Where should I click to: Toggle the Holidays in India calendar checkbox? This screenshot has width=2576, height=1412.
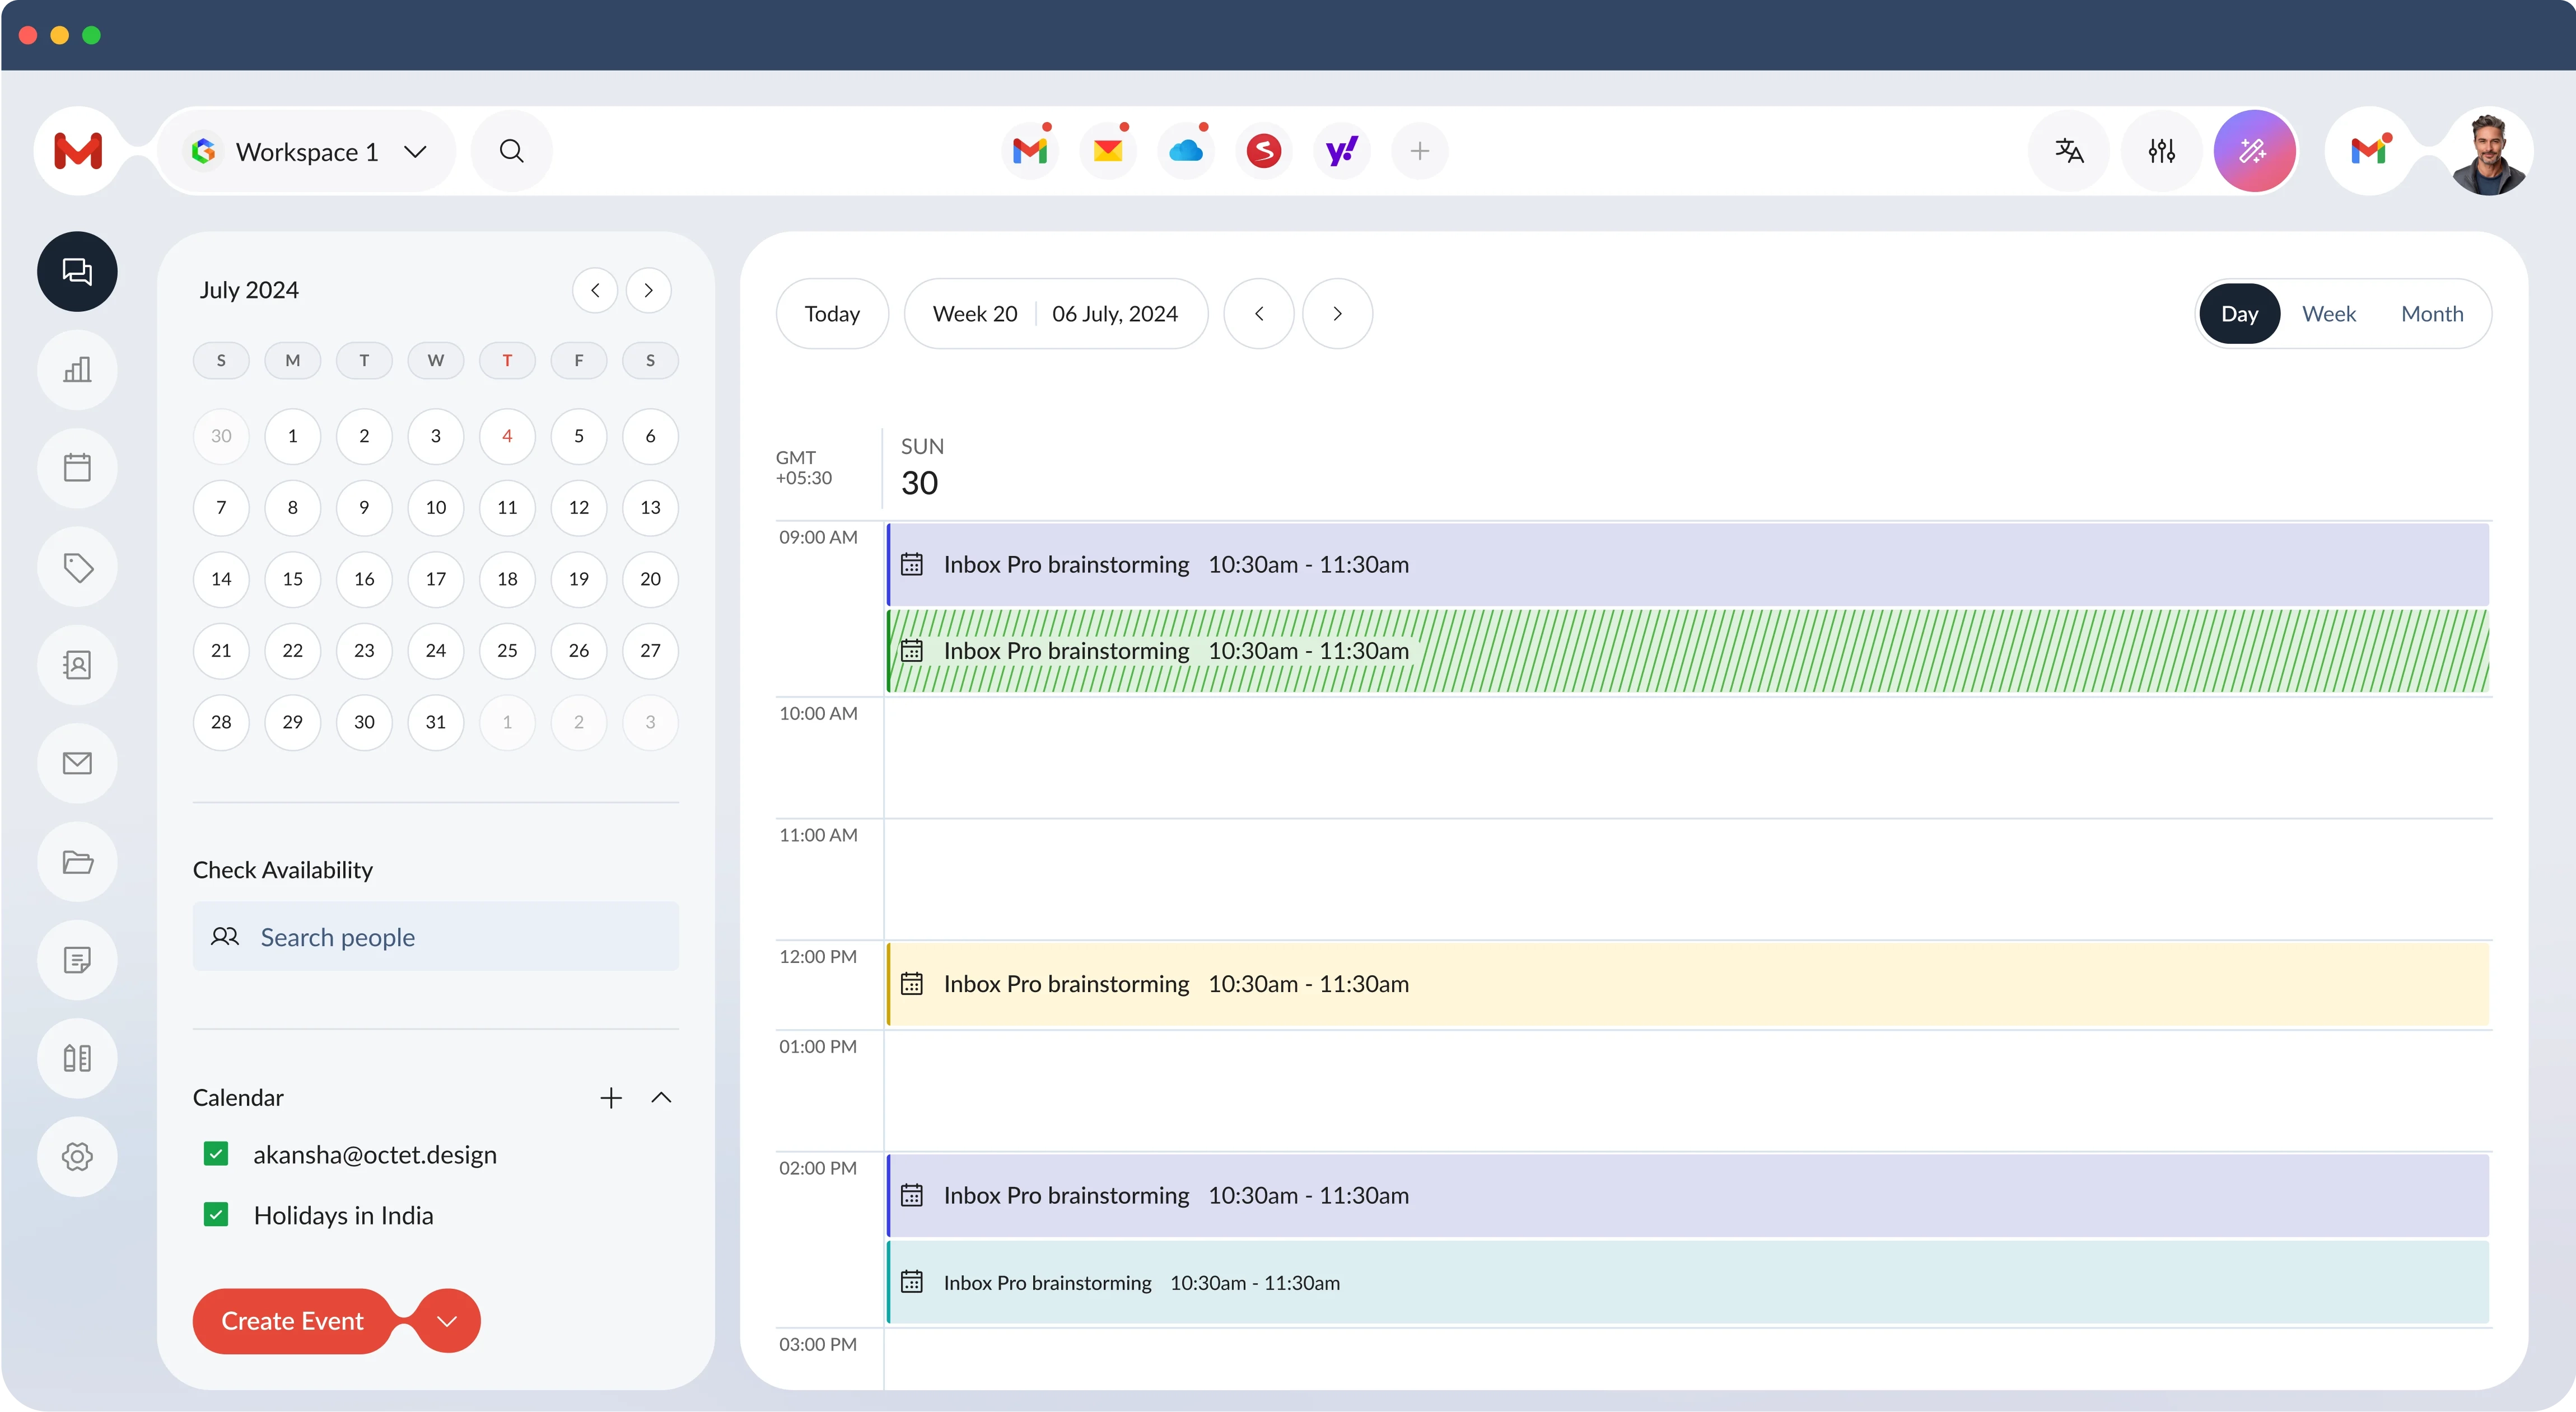[x=216, y=1215]
